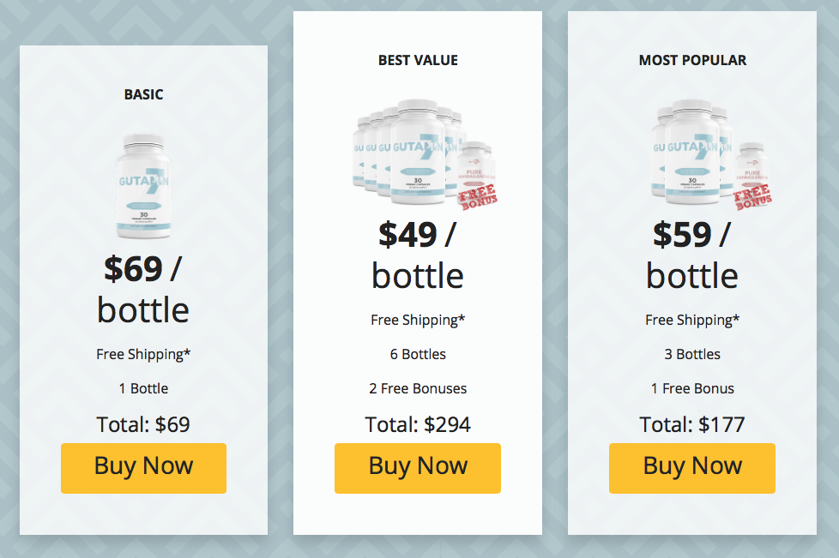
Task: Click the single Gutamin bottle image
Action: (x=143, y=186)
